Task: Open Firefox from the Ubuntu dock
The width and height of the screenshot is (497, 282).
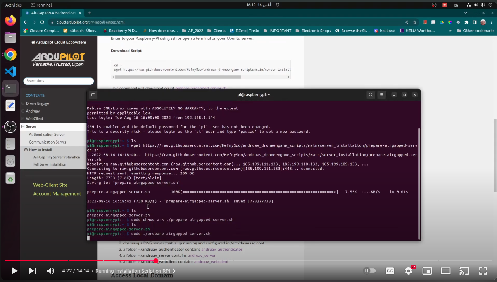Action: [10, 21]
